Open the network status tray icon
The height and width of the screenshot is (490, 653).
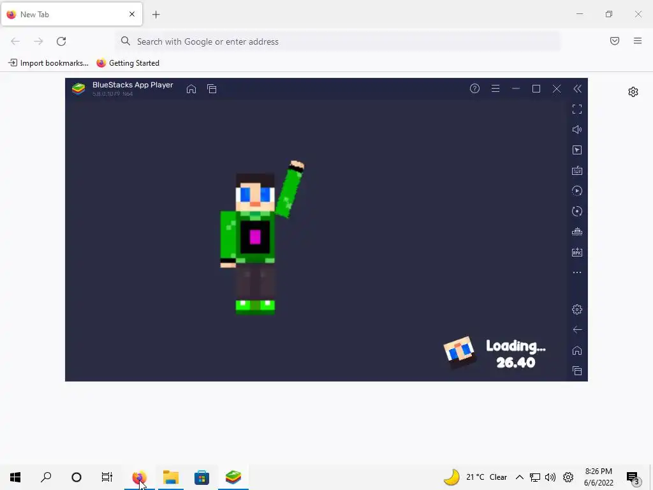[x=535, y=477]
